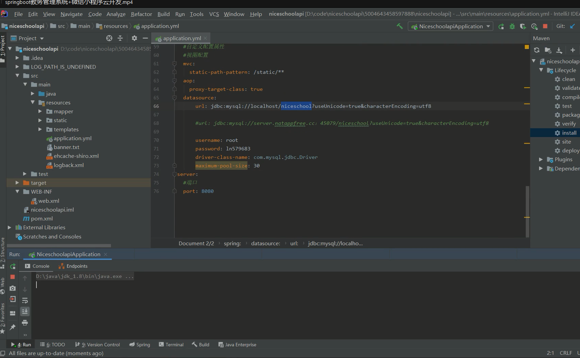Expand the target folder in project tree
This screenshot has width=580, height=358.
(17, 183)
